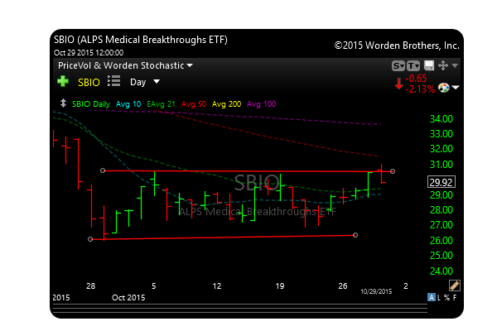497x331 pixels.
Task: Toggle the F scaling button
Action: click(455, 297)
